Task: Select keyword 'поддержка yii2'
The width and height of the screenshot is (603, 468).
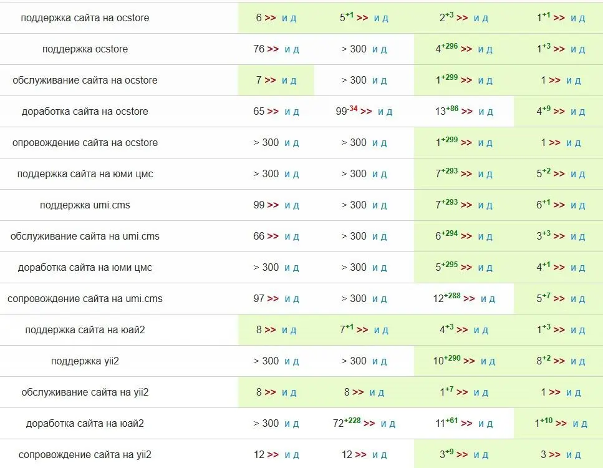Action: coord(85,361)
